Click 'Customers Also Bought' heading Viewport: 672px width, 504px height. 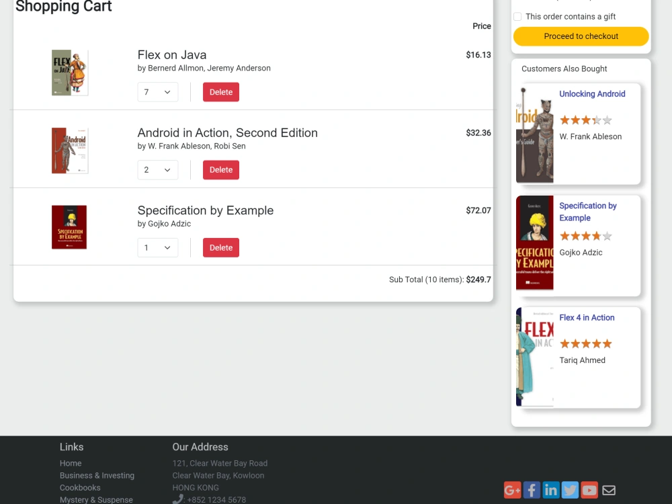pos(564,69)
